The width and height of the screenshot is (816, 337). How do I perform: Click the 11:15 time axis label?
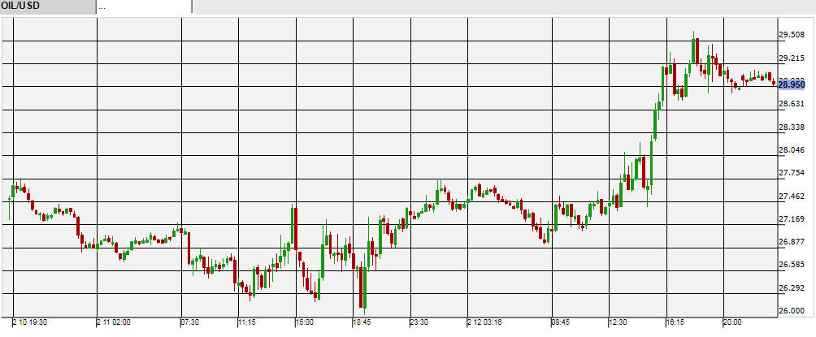pyautogui.click(x=249, y=323)
